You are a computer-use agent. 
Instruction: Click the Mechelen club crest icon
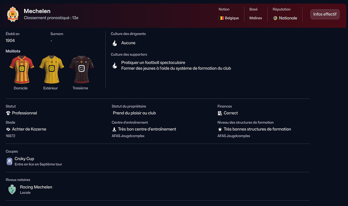coord(13,14)
